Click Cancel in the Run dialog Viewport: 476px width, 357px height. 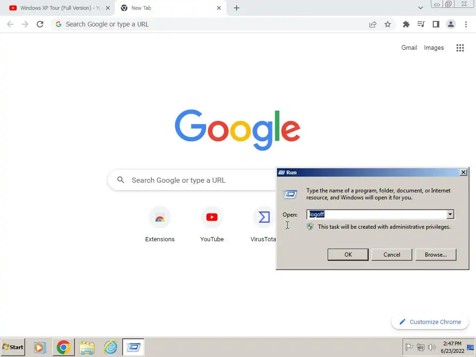pyautogui.click(x=391, y=254)
